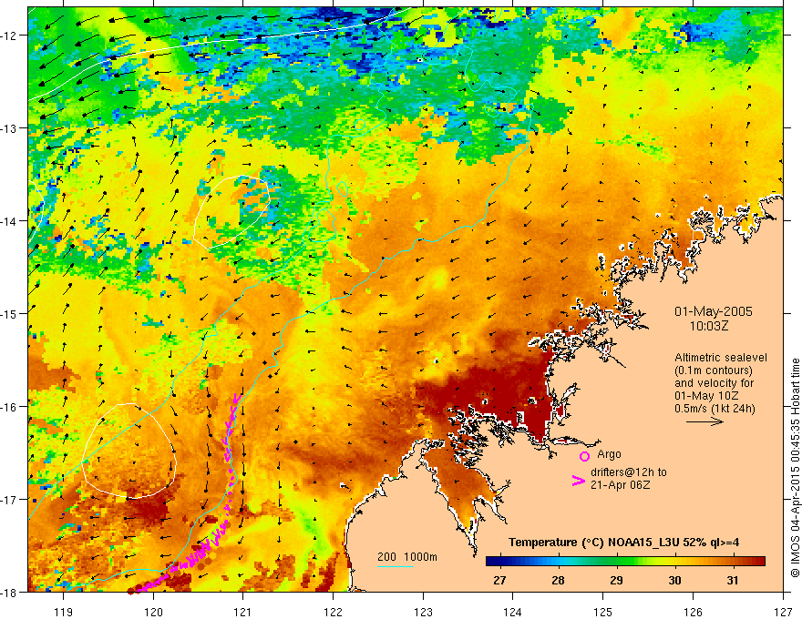Click longitude axis label 126
The width and height of the screenshot is (802, 619).
point(693,612)
